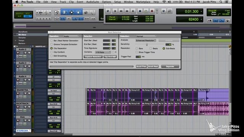Image resolution: width=244 pixels, height=137 pixels.
Task: Select the Trimmer tool
Action: point(64,12)
